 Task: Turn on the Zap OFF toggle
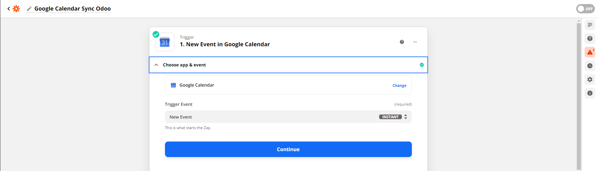[585, 9]
